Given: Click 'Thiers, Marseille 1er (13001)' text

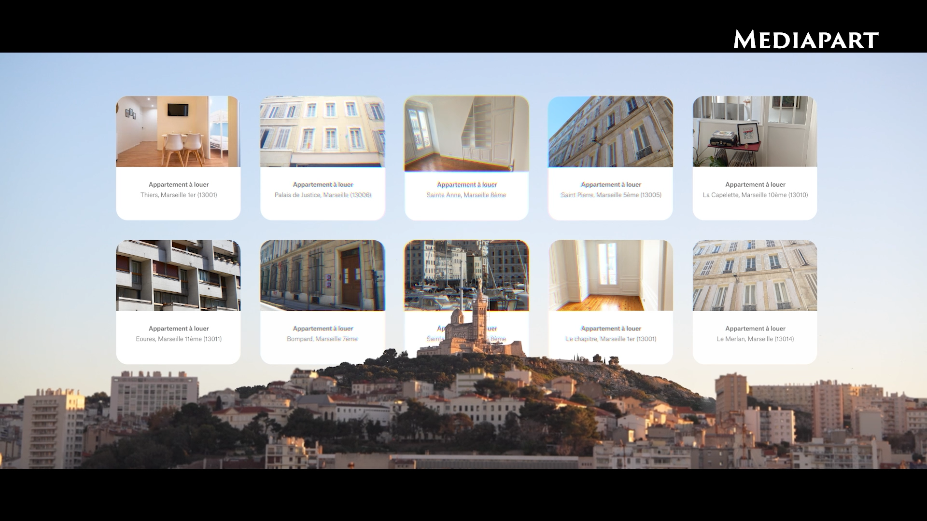Looking at the screenshot, I should [179, 195].
